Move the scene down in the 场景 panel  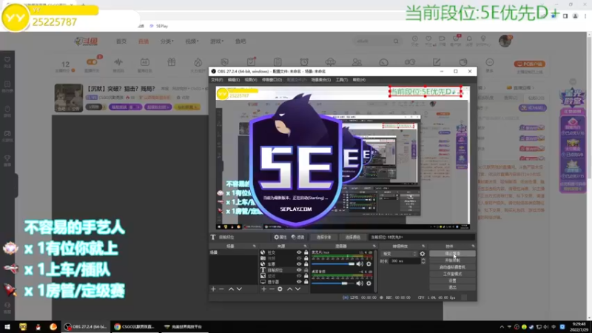239,289
